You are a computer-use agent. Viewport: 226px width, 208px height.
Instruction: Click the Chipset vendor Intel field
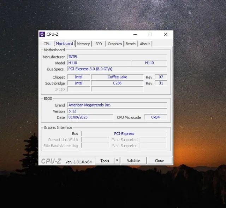(79, 77)
